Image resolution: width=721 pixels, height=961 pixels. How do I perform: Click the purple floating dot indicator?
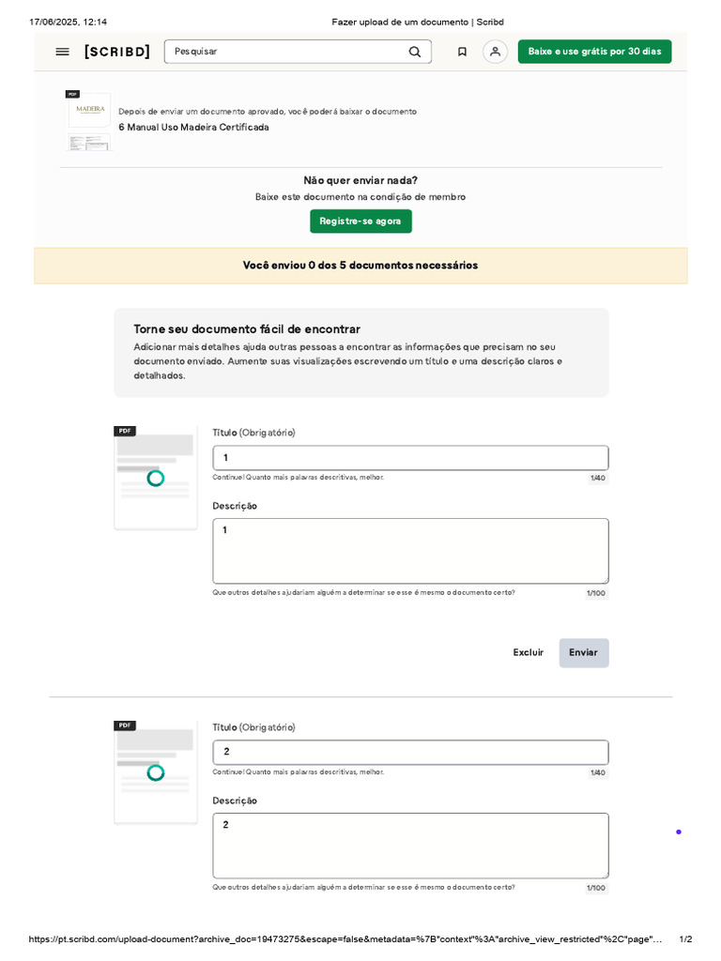click(679, 831)
